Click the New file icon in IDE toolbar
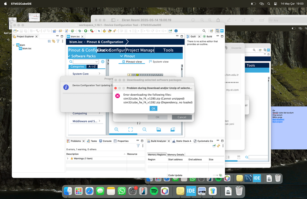This screenshot has height=199, width=307. (15, 31)
